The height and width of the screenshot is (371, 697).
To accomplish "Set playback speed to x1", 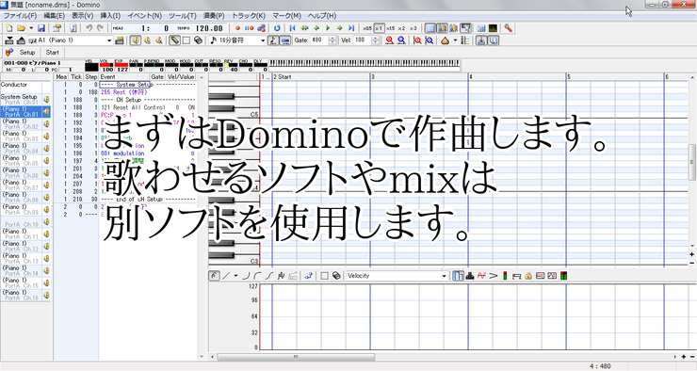I will [379, 28].
